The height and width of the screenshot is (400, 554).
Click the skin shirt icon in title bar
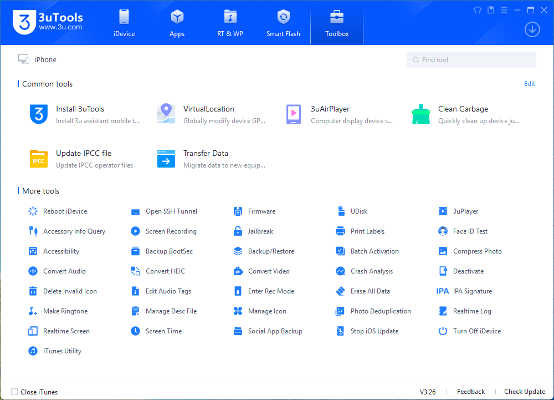(478, 10)
